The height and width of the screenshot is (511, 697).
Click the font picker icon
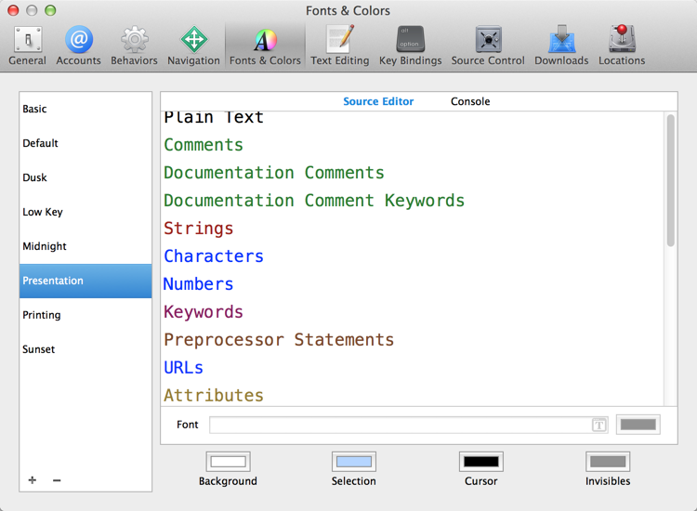tap(599, 425)
